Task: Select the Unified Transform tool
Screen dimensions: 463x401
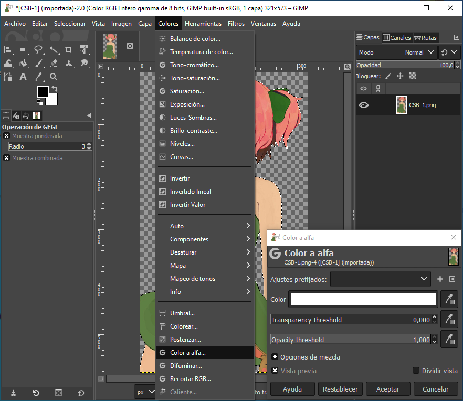Action: (84, 50)
